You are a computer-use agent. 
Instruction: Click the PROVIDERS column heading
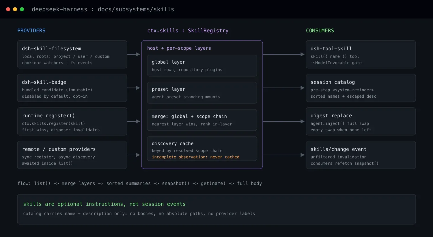point(31,31)
